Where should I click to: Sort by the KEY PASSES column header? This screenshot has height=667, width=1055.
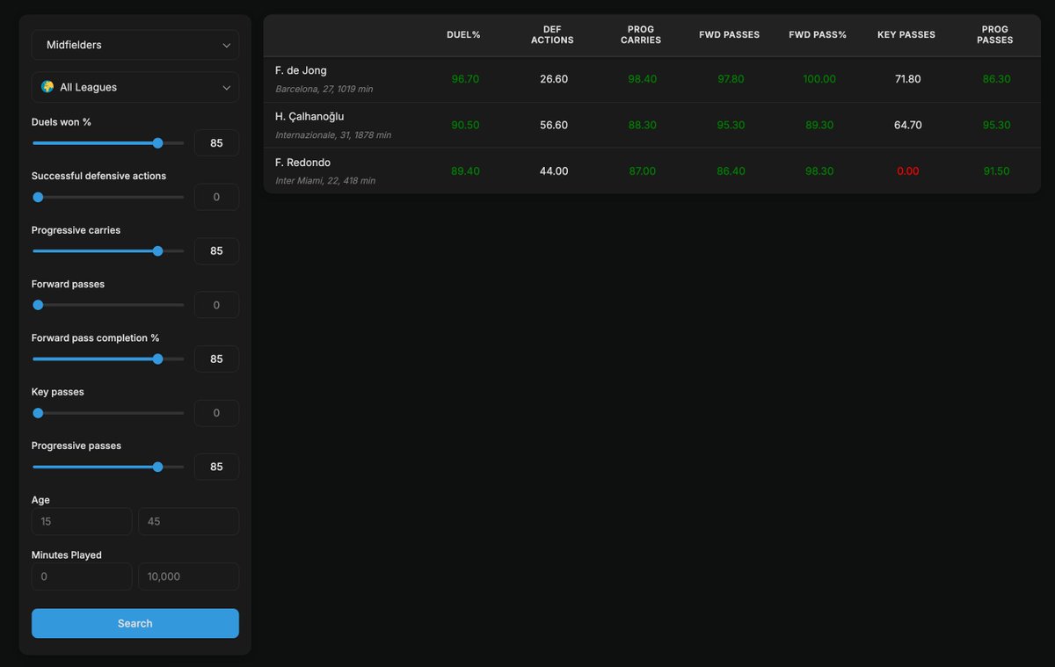pyautogui.click(x=906, y=35)
